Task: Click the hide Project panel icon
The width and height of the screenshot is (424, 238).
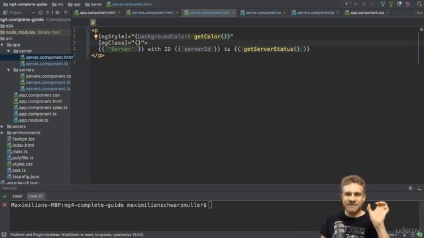Action: point(66,13)
